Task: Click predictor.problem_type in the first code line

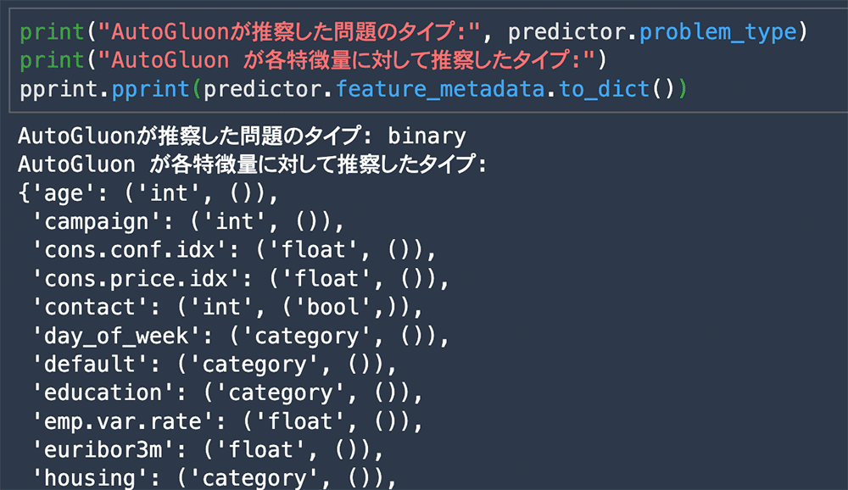Action: [x=652, y=32]
